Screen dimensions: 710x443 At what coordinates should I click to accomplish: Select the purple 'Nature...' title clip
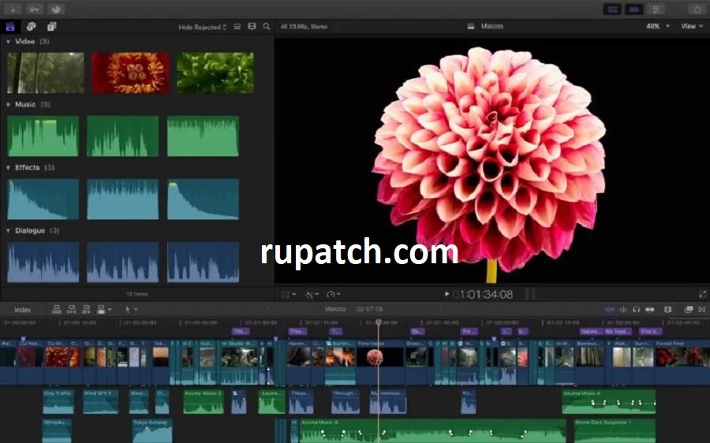pos(592,332)
